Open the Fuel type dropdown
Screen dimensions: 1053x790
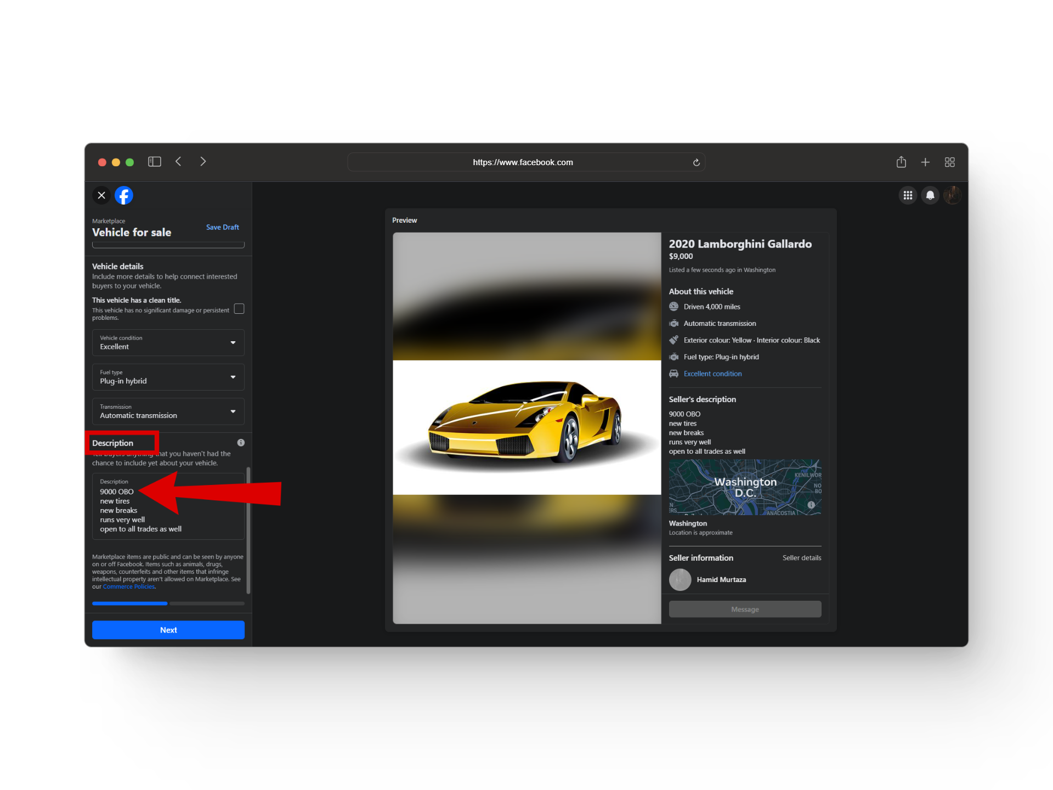tap(168, 377)
